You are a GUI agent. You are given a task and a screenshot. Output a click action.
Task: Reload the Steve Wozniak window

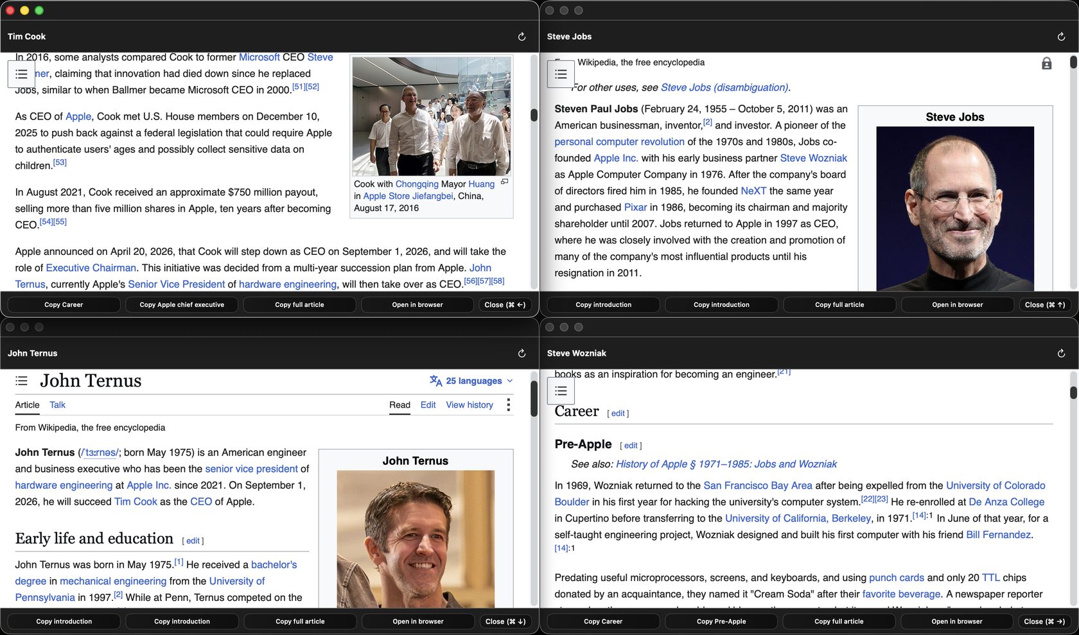tap(1061, 353)
